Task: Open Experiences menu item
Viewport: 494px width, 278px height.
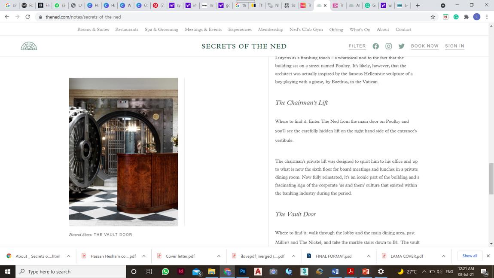Action: click(x=240, y=29)
